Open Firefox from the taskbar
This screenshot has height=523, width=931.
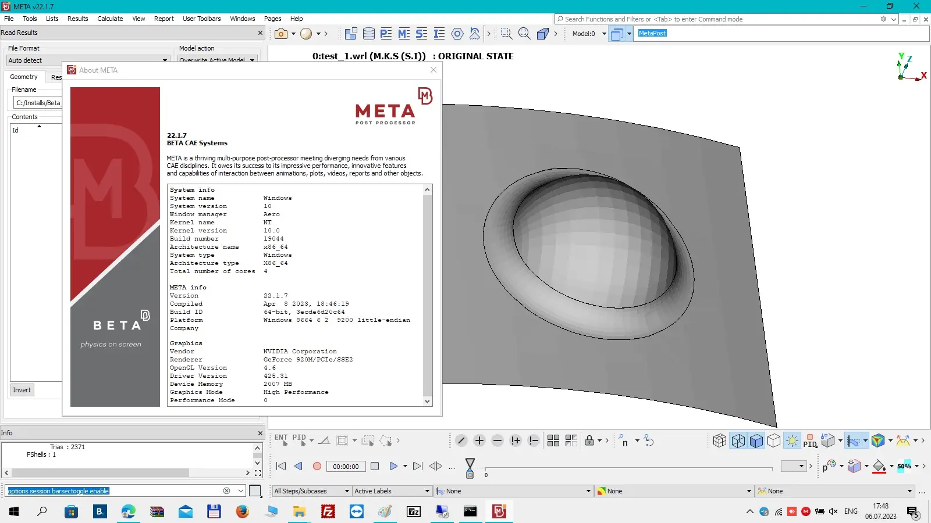tap(243, 511)
